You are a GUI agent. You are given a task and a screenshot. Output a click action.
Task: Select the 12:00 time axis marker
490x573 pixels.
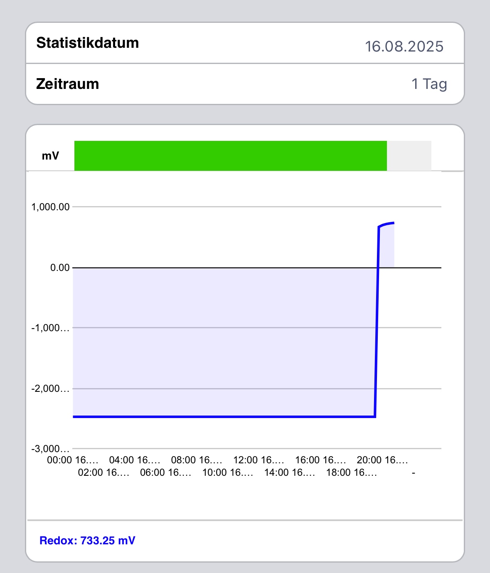point(259,460)
